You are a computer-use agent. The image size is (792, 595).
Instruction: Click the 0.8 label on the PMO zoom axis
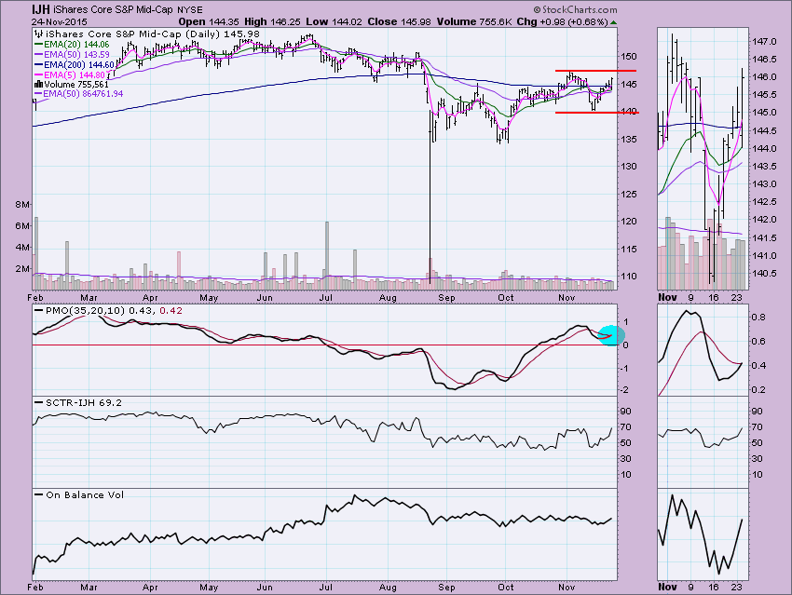[x=759, y=318]
